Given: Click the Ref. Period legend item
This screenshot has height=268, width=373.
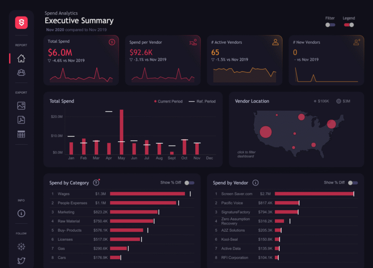Looking at the screenshot, I should click(x=202, y=101).
